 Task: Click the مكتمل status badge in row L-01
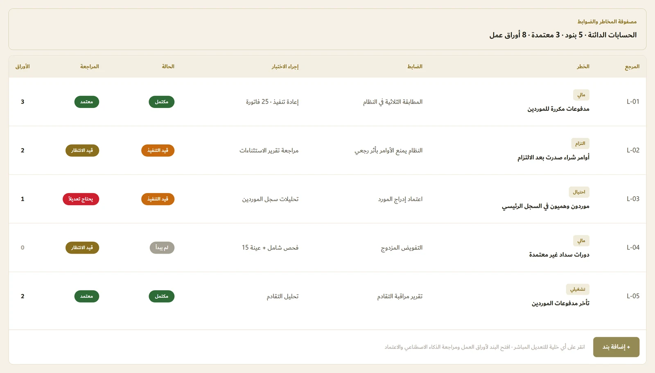tap(162, 102)
